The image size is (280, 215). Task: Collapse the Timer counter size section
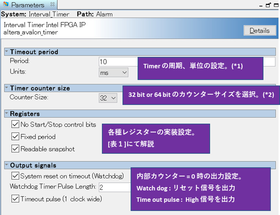click(7, 88)
